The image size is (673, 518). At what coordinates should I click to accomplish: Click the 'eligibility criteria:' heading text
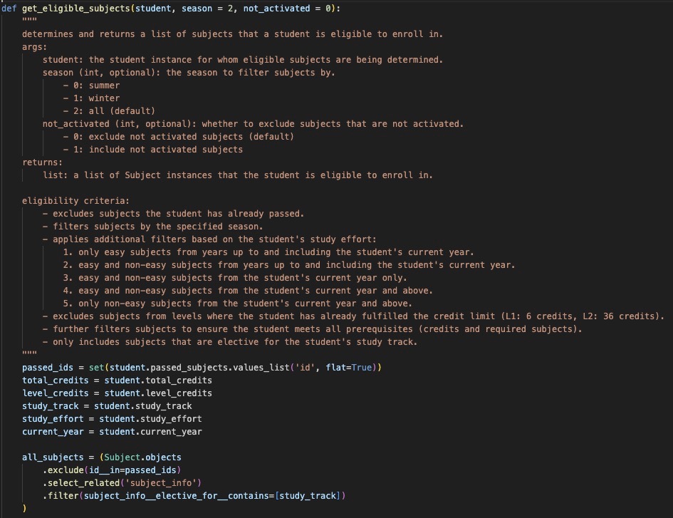tap(75, 201)
